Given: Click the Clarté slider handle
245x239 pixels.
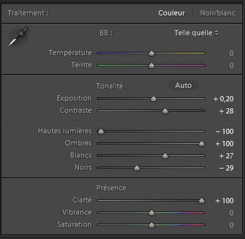Looking at the screenshot, I should click(x=201, y=201).
